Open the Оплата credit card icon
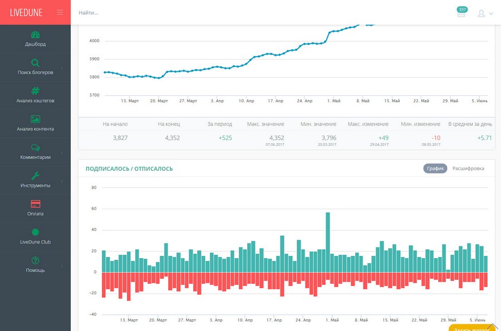The image size is (501, 331). tap(35, 204)
